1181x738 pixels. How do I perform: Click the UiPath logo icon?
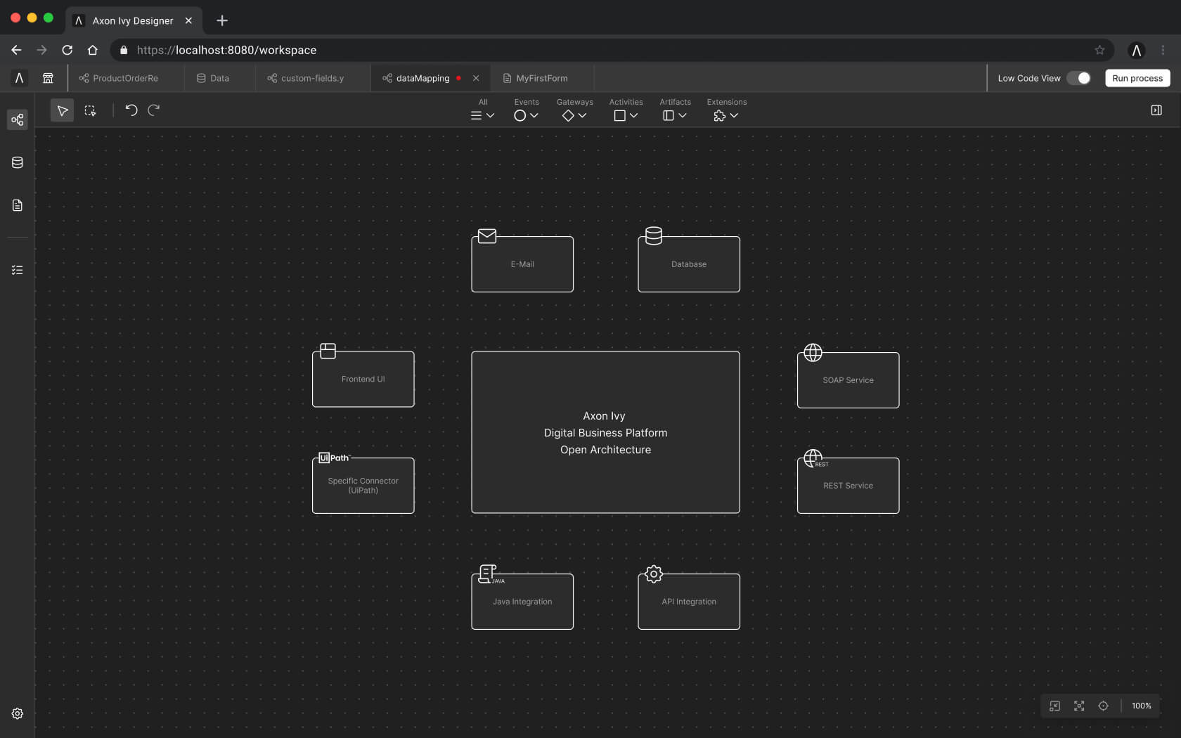333,458
